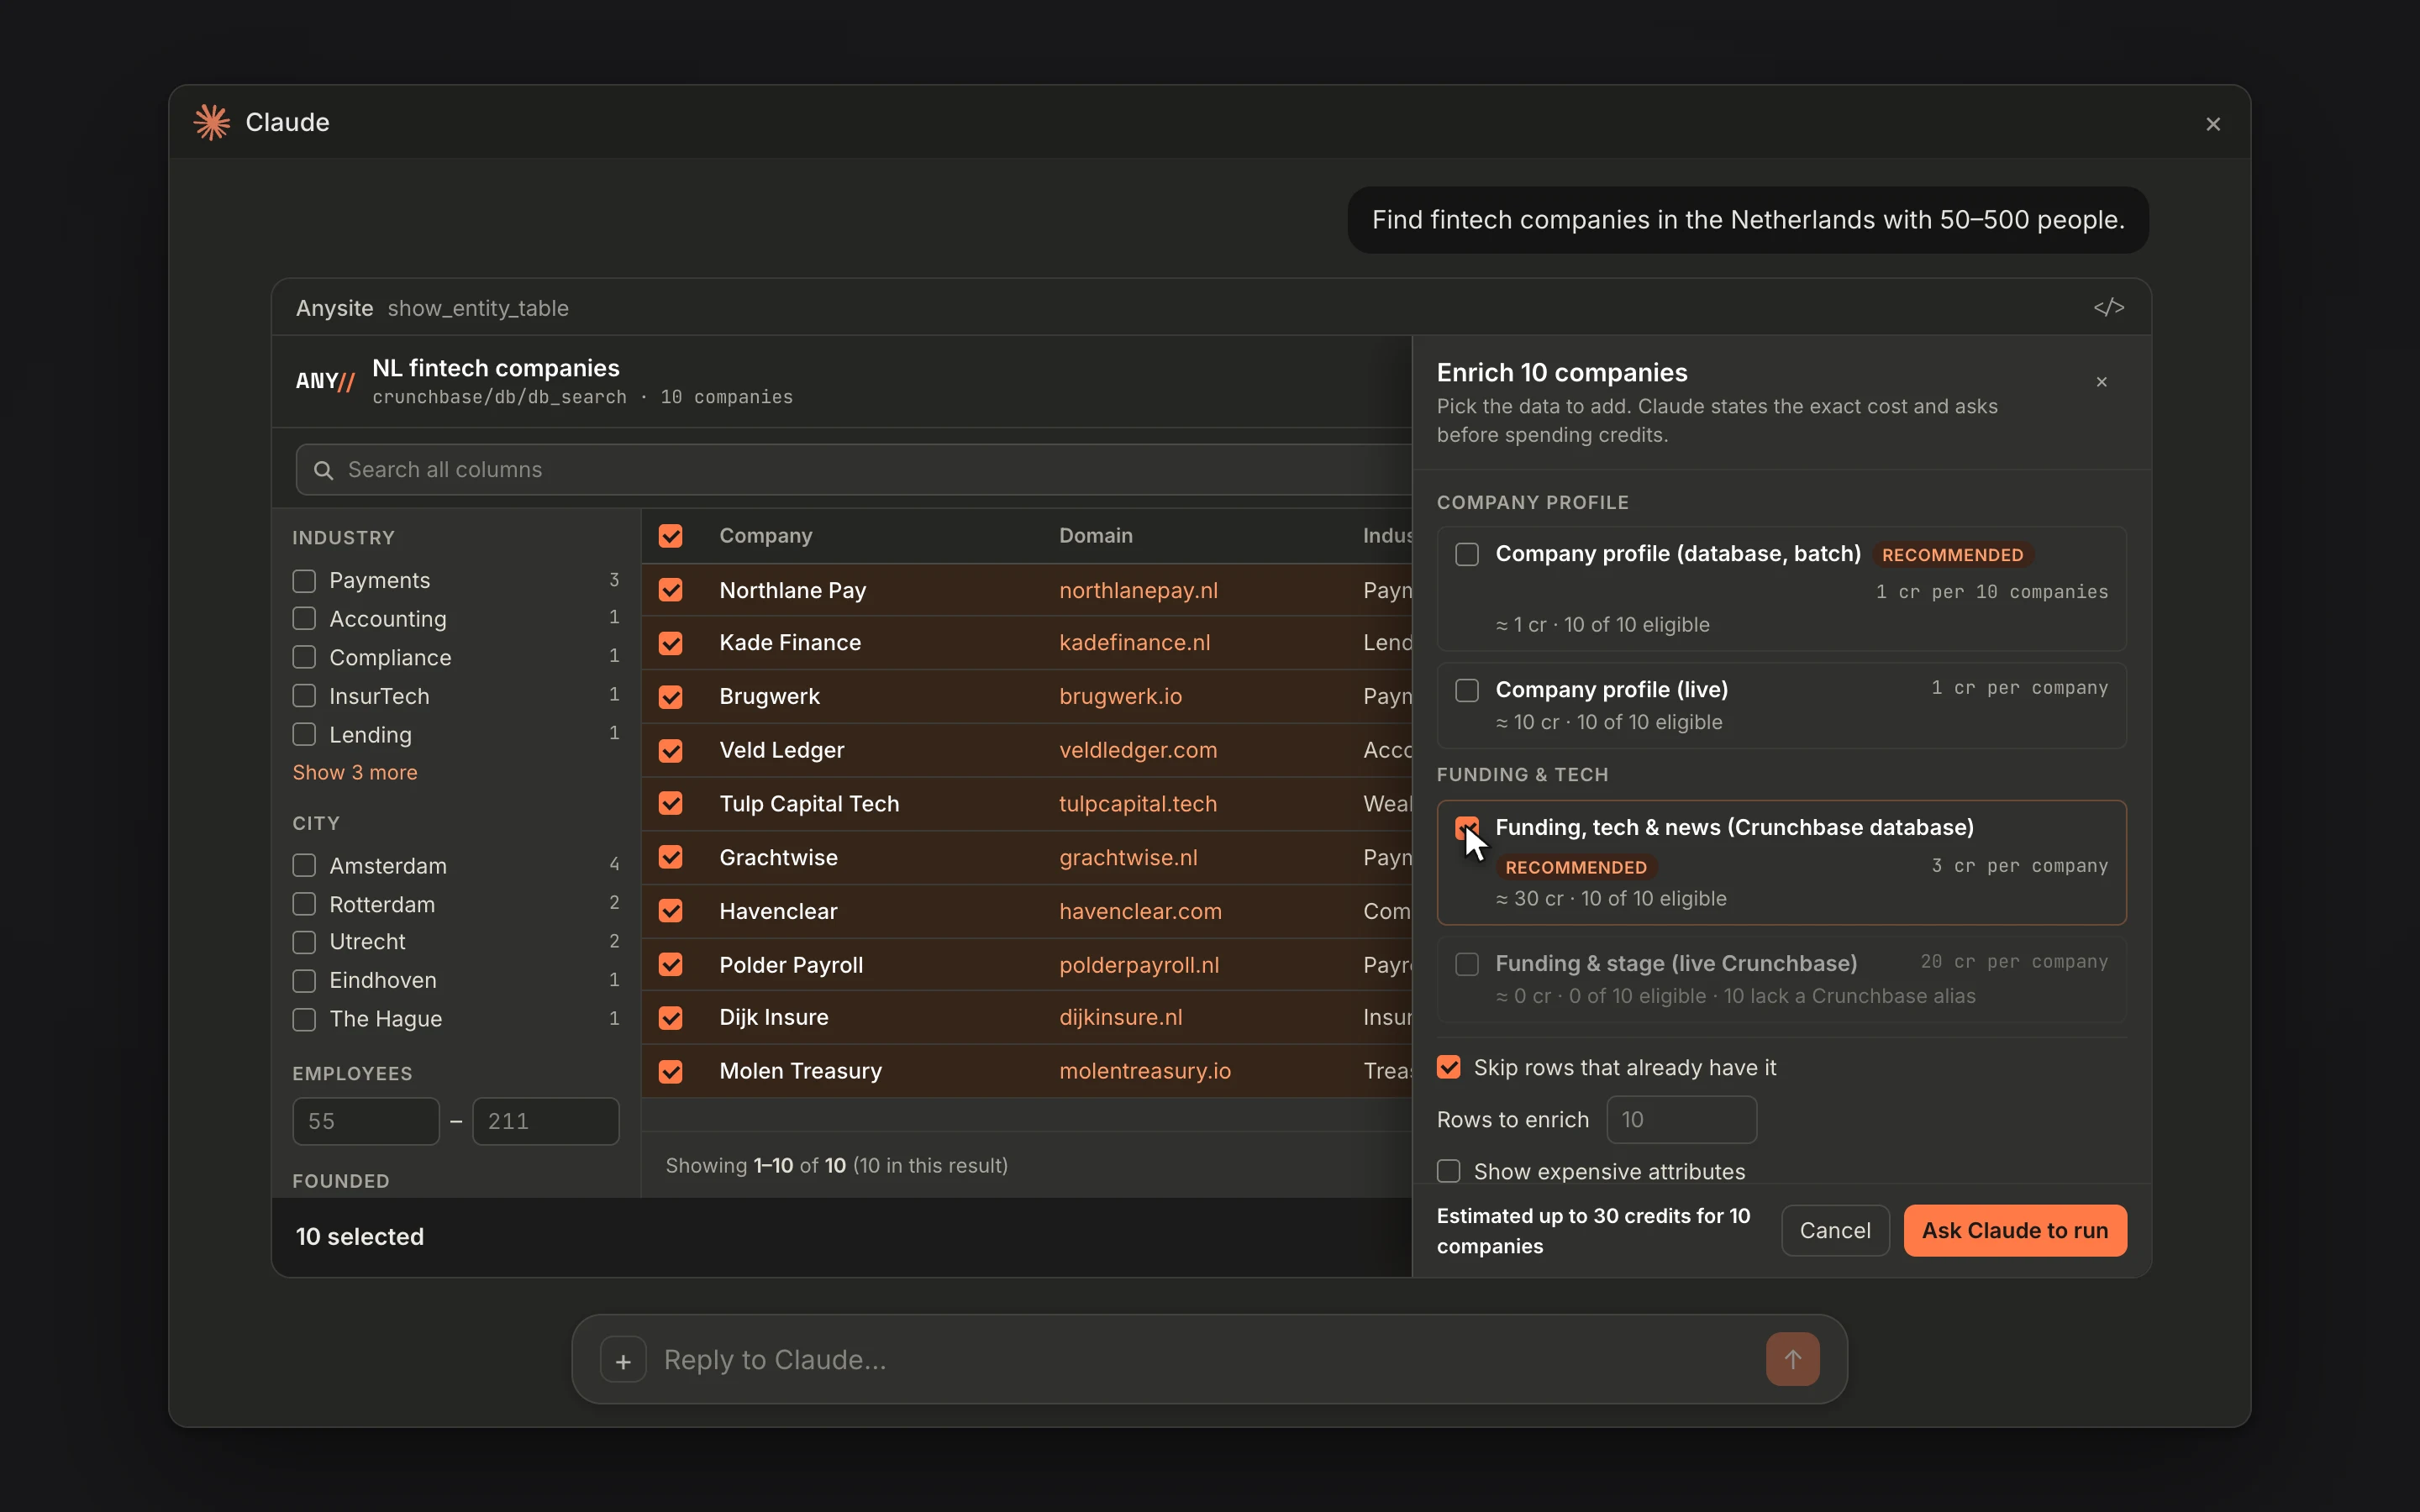Click the maximum employees field showing 211
This screenshot has height=1512, width=2420.
pyautogui.click(x=545, y=1121)
